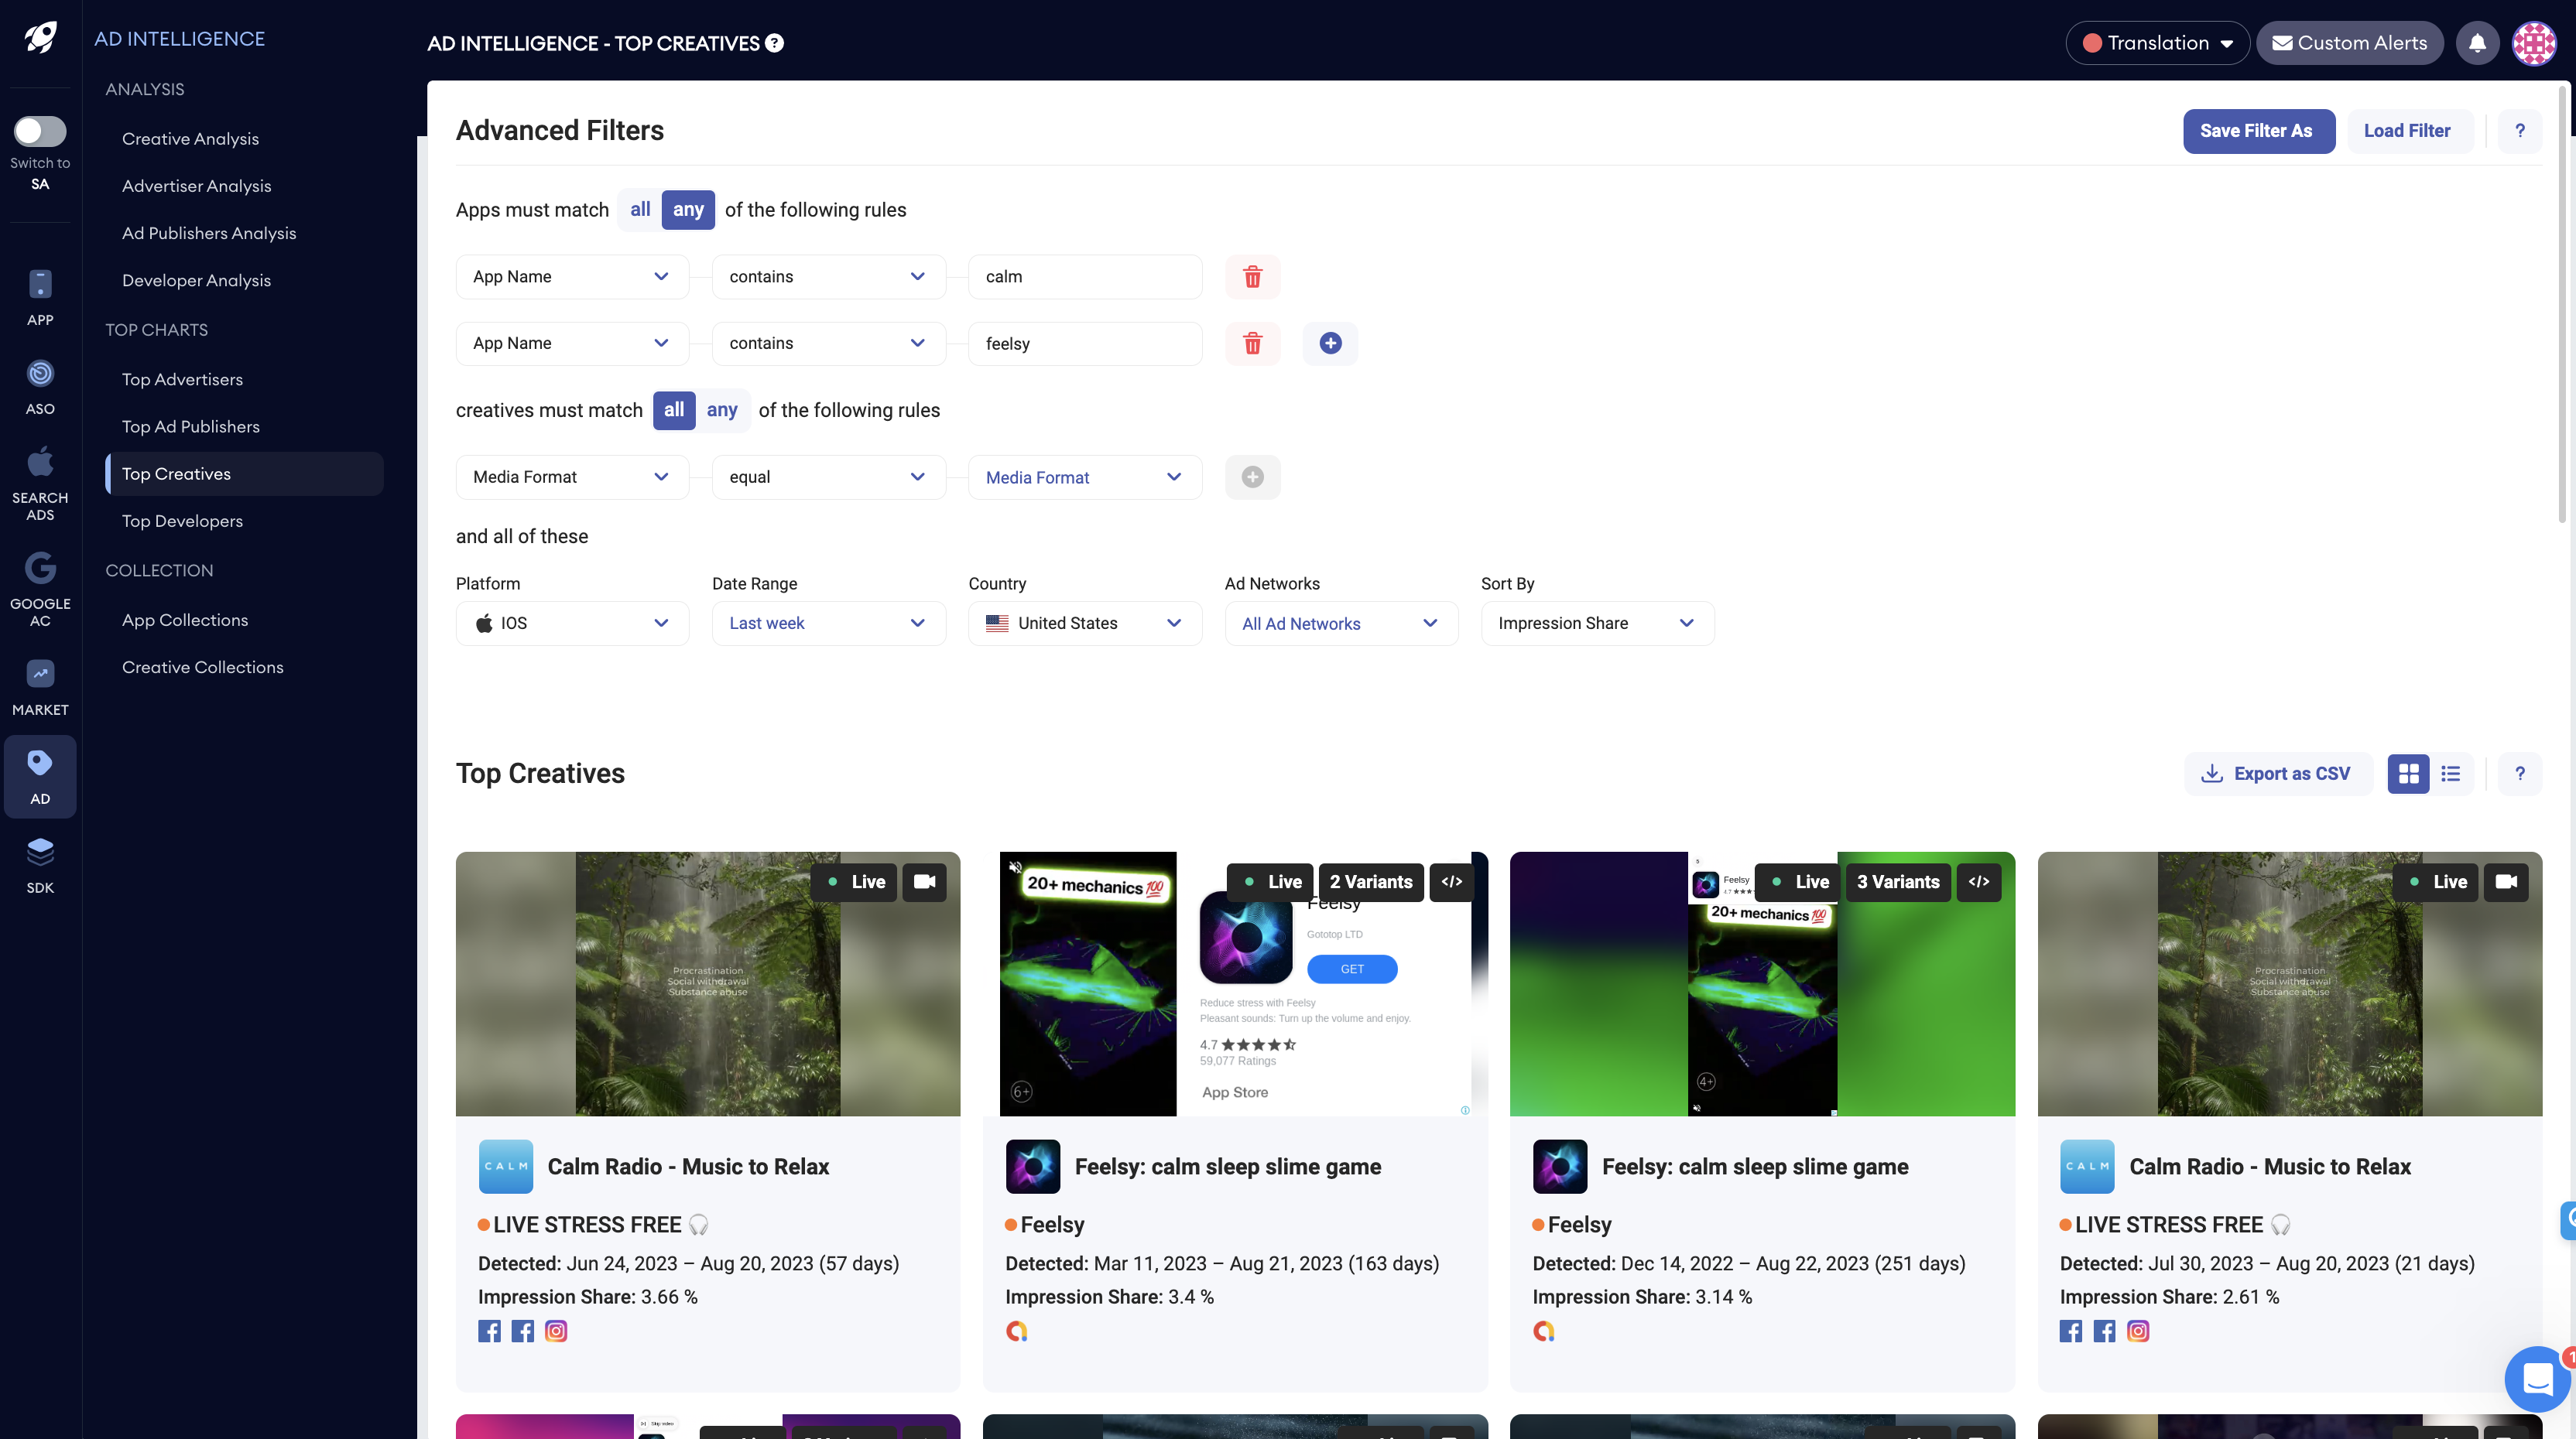This screenshot has height=1439, width=2576.
Task: Open the Market section in the sidebar
Action: [x=40, y=688]
